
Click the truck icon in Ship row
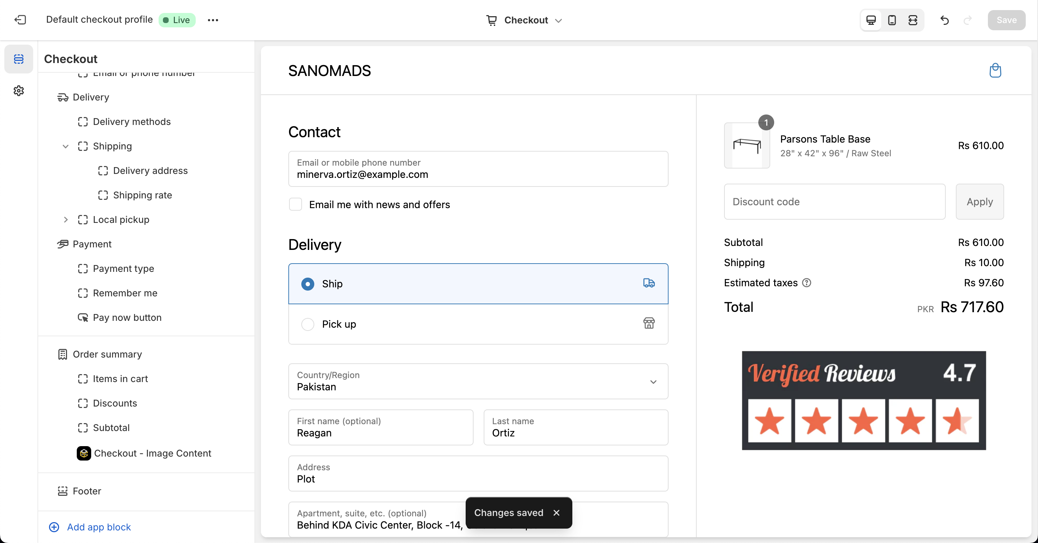(x=649, y=283)
